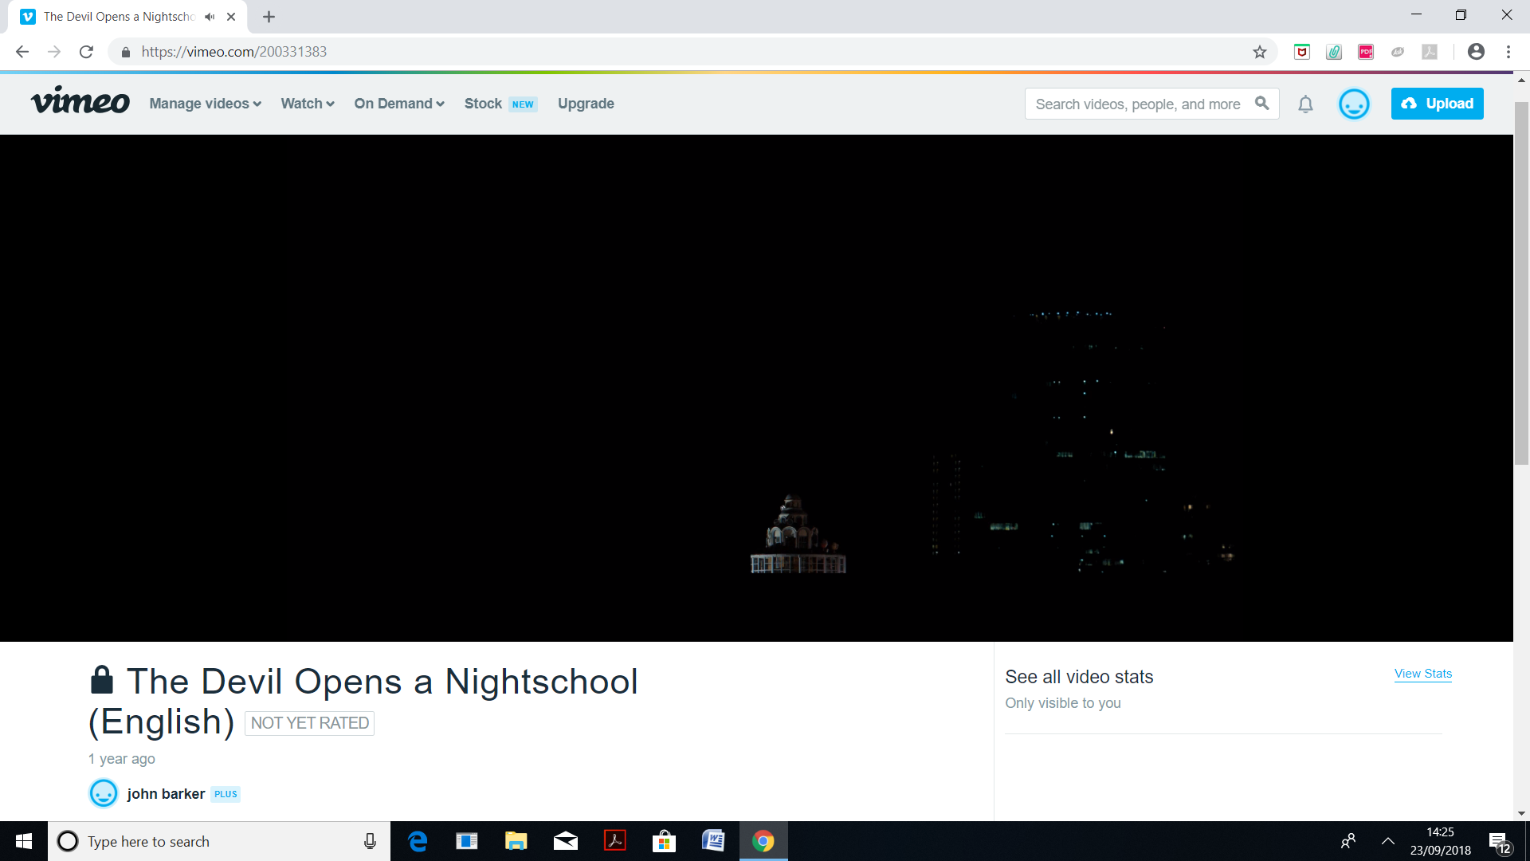The width and height of the screenshot is (1530, 861).
Task: Open john barker profile link
Action: coord(166,794)
